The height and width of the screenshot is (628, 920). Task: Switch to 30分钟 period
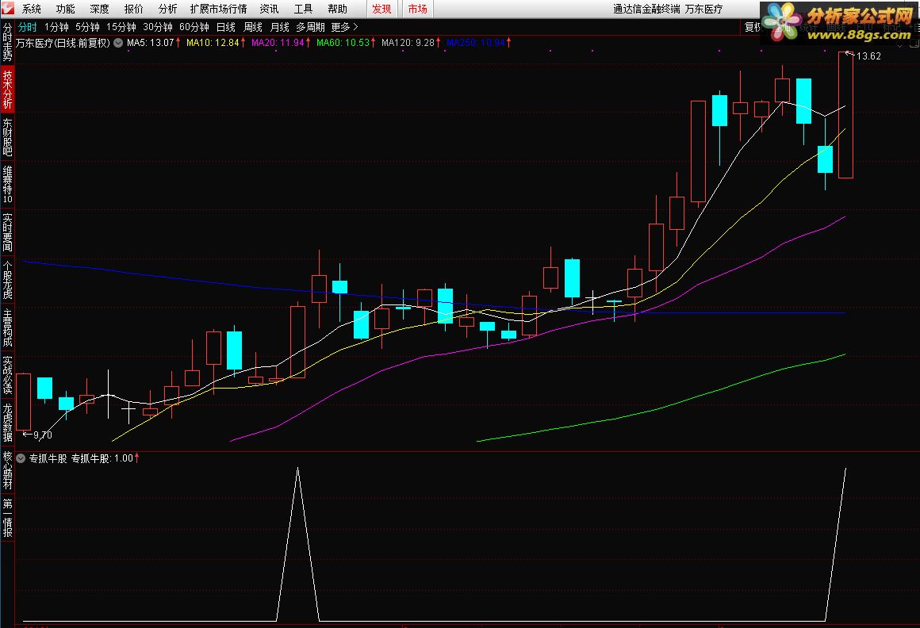click(158, 27)
